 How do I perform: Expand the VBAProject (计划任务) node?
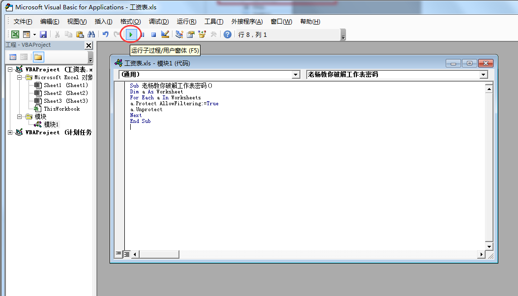pos(10,132)
